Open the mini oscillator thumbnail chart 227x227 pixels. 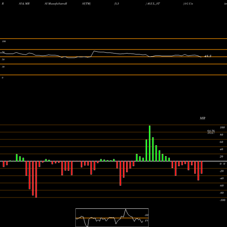point(112,217)
